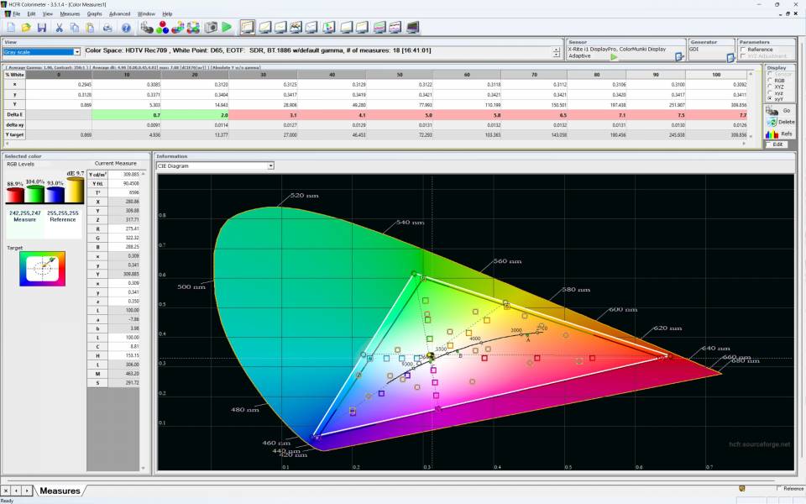Select the 100 column header in the table

pyautogui.click(x=716, y=75)
